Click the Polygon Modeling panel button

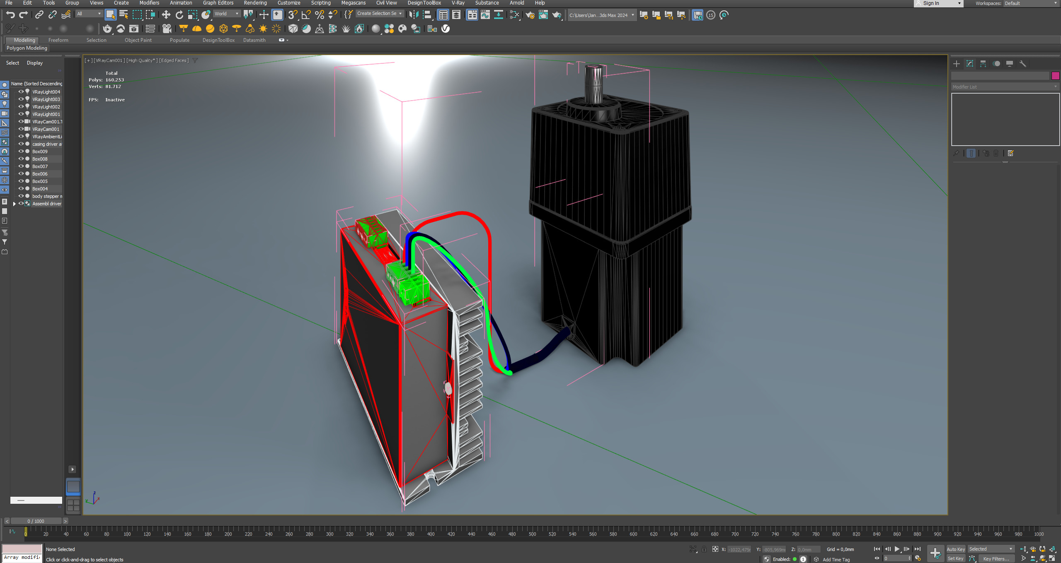tap(27, 48)
